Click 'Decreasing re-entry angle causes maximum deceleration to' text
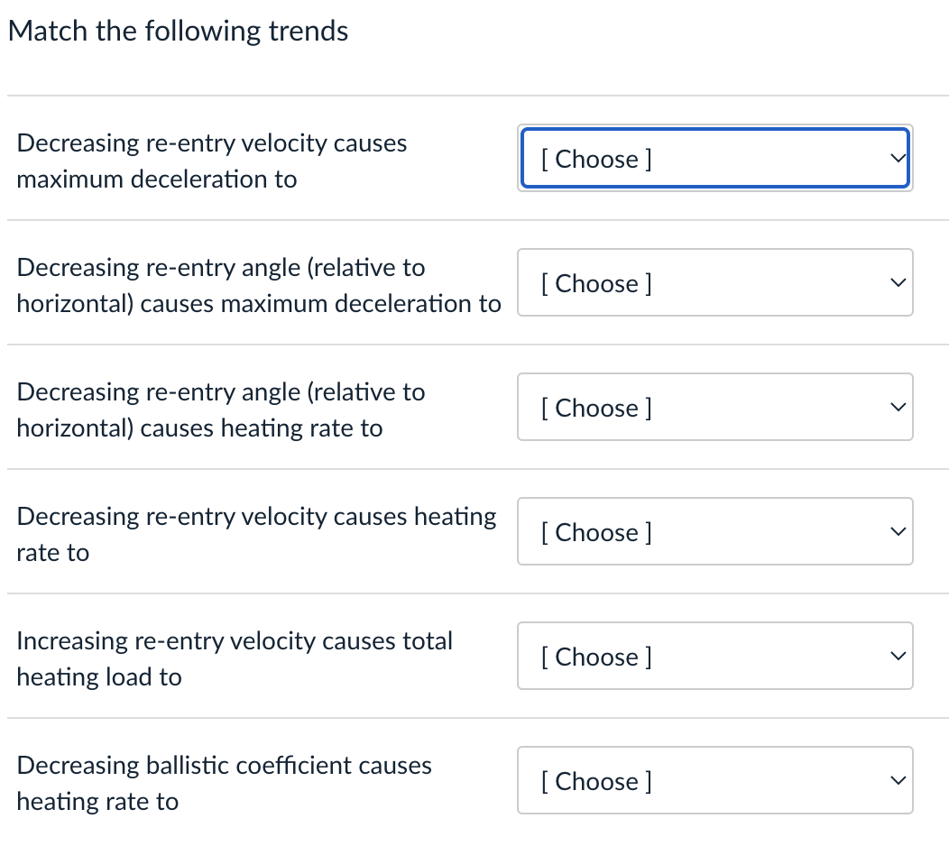This screenshot has height=846, width=949. pyautogui.click(x=258, y=285)
